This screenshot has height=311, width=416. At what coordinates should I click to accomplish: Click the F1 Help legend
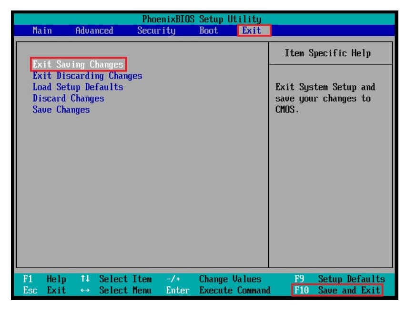tap(45, 279)
